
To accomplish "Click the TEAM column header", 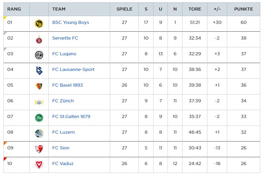I will click(59, 9).
